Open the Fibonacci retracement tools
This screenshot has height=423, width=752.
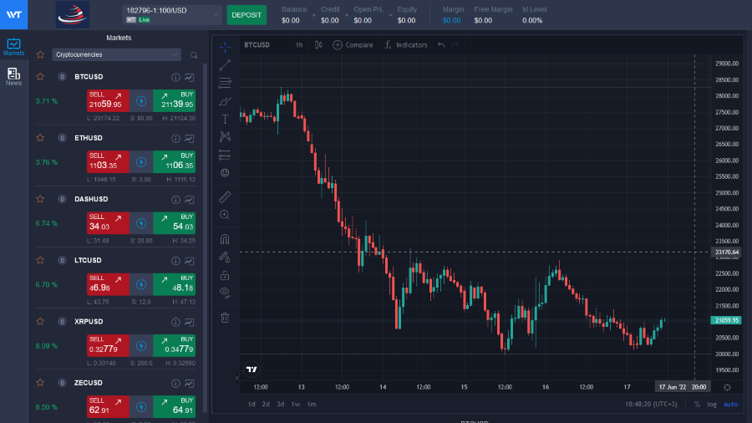click(x=225, y=83)
